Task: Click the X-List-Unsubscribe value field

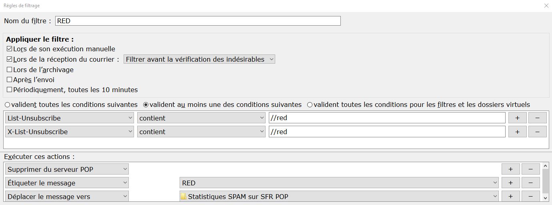Action: [387, 132]
